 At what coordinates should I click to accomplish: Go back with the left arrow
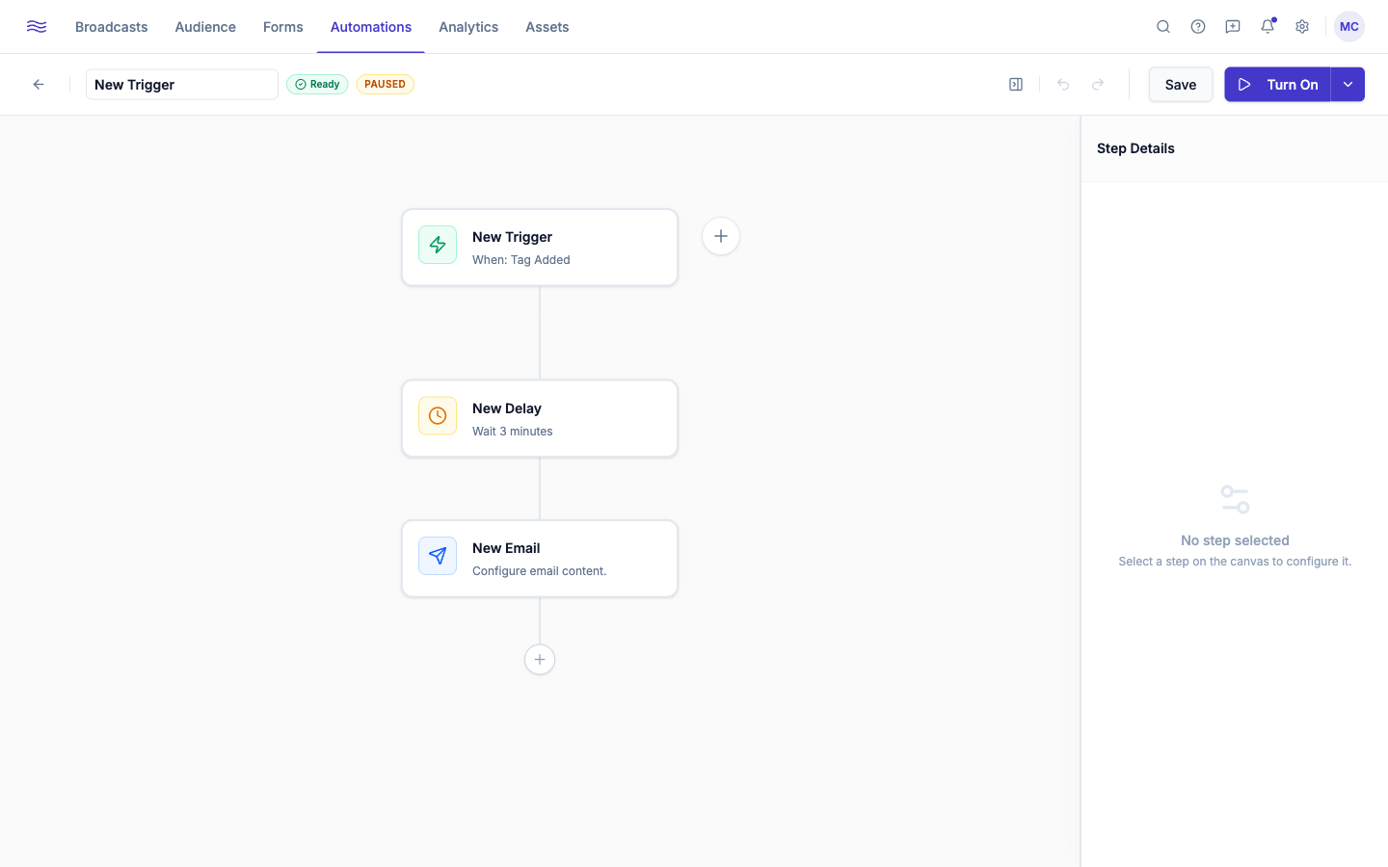coord(39,85)
